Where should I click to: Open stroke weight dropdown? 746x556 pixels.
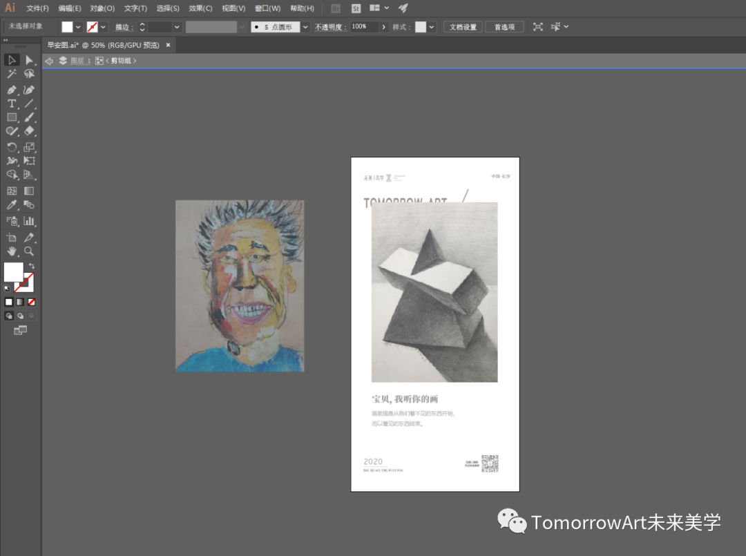point(177,27)
